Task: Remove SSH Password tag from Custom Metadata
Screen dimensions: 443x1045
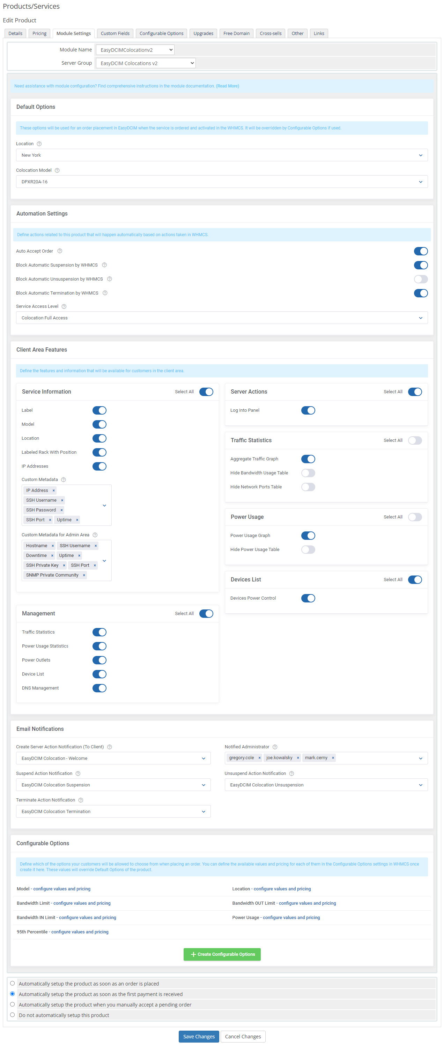Action: (x=61, y=510)
